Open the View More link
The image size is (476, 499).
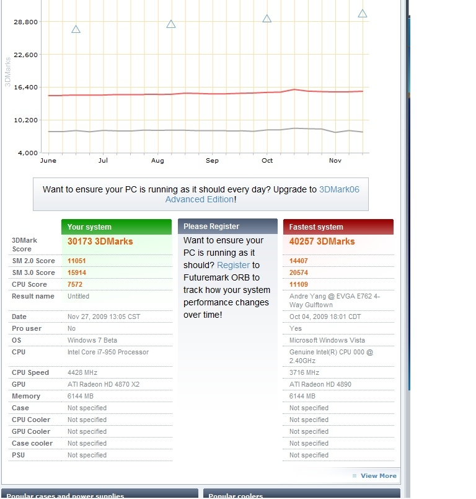(x=379, y=476)
